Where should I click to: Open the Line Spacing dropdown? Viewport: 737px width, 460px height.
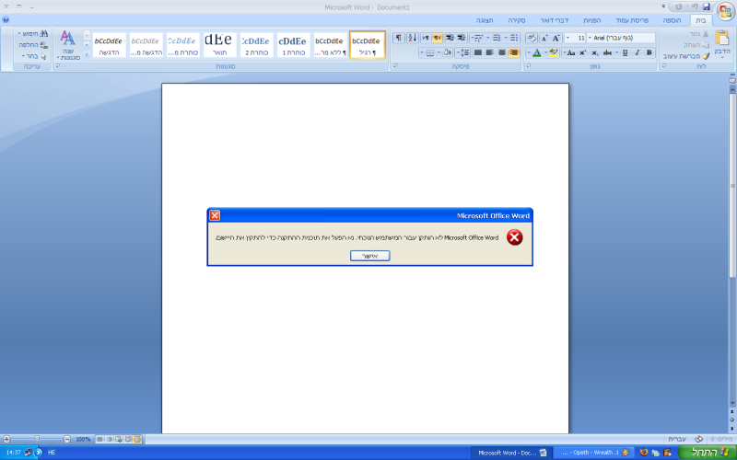[x=463, y=52]
